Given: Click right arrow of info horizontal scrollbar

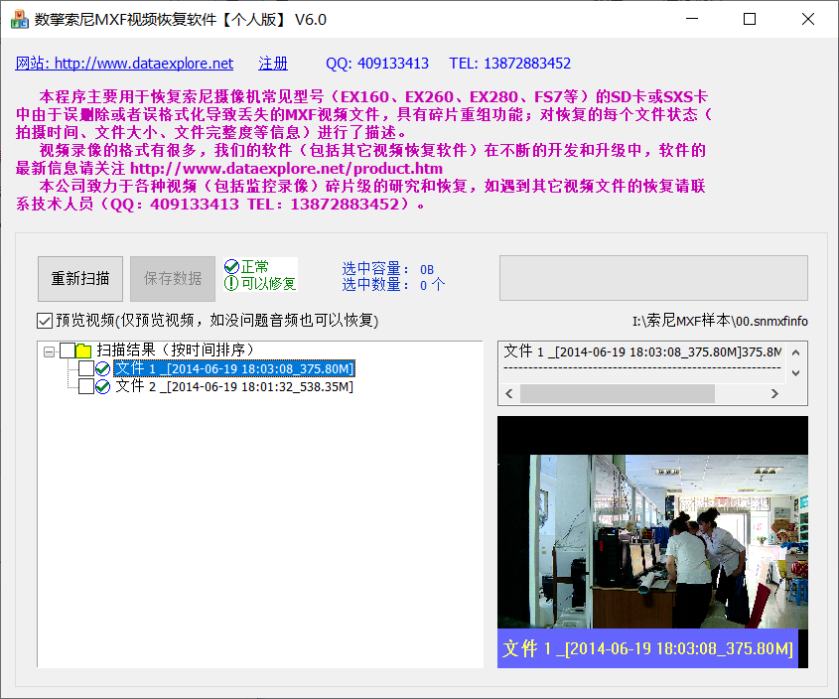Looking at the screenshot, I should 774,394.
